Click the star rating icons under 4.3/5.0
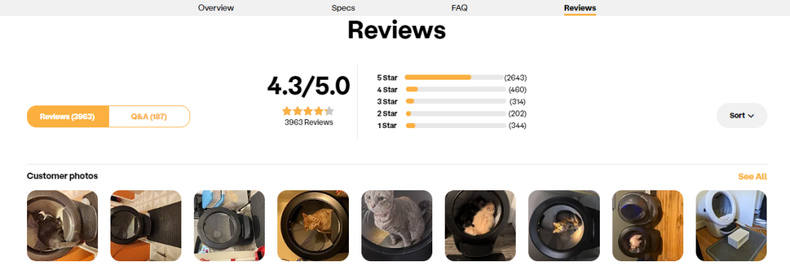The image size is (790, 270). click(308, 110)
